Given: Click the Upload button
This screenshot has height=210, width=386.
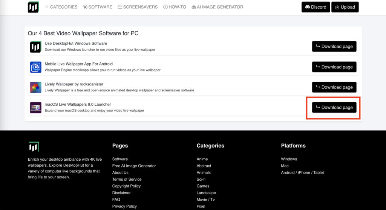Looking at the screenshot, I should (x=345, y=7).
